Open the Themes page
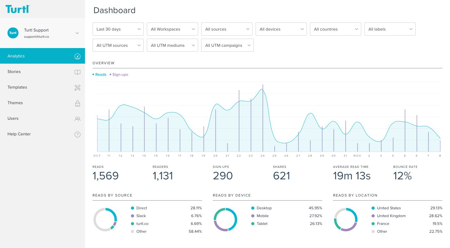Viewport: 450px width, 248px height. (x=42, y=103)
